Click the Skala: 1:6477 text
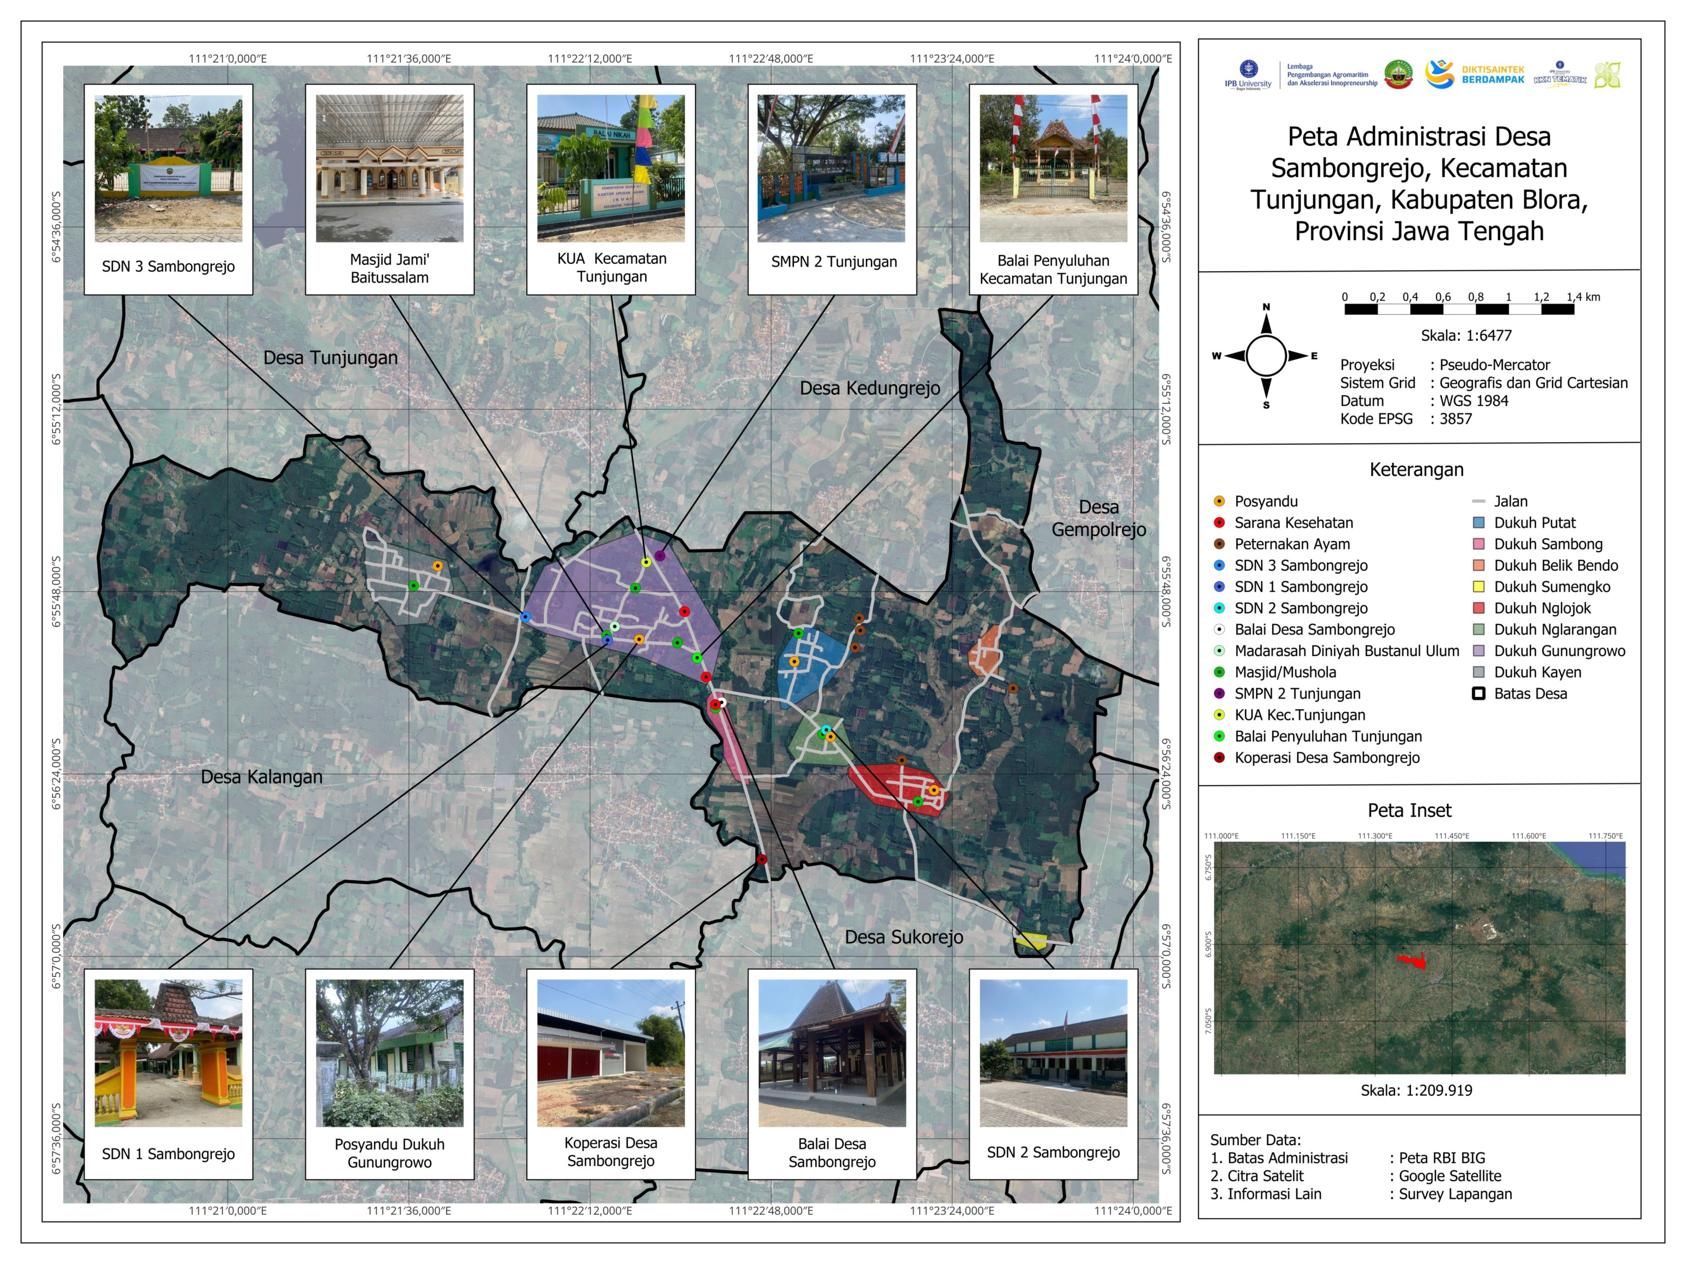This screenshot has height=1264, width=1686. (x=1466, y=335)
